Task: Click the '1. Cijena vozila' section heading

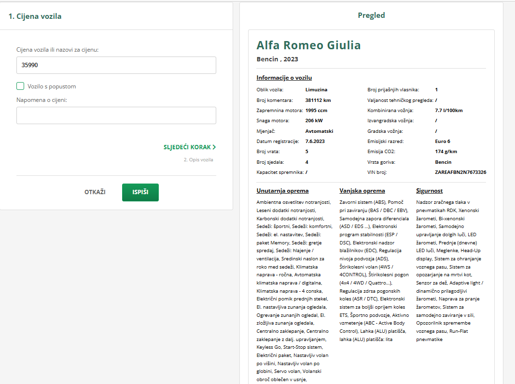Action: [x=35, y=16]
